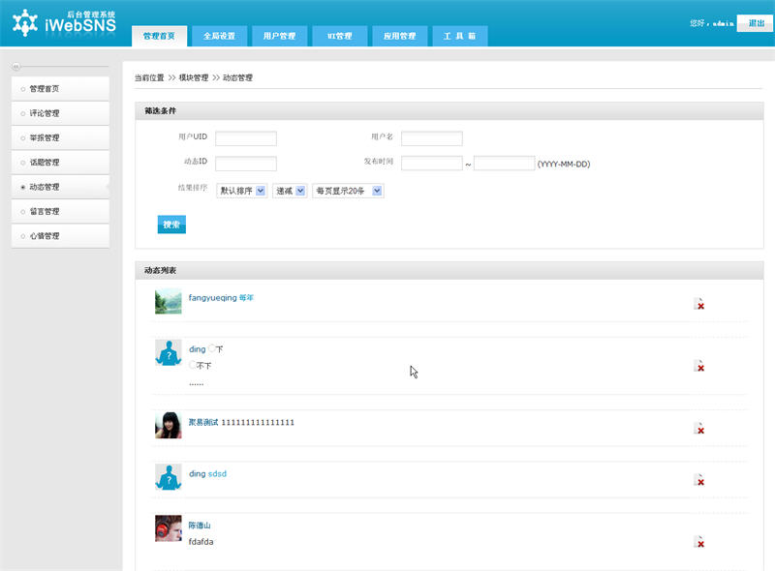Focus the 动态ID input field

pyautogui.click(x=246, y=163)
